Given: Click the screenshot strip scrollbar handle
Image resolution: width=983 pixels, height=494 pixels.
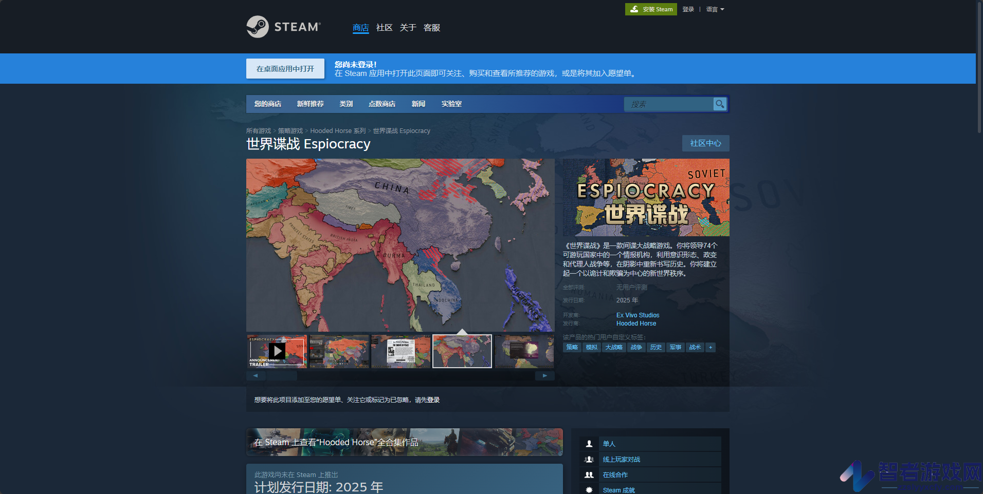Looking at the screenshot, I should click(281, 376).
